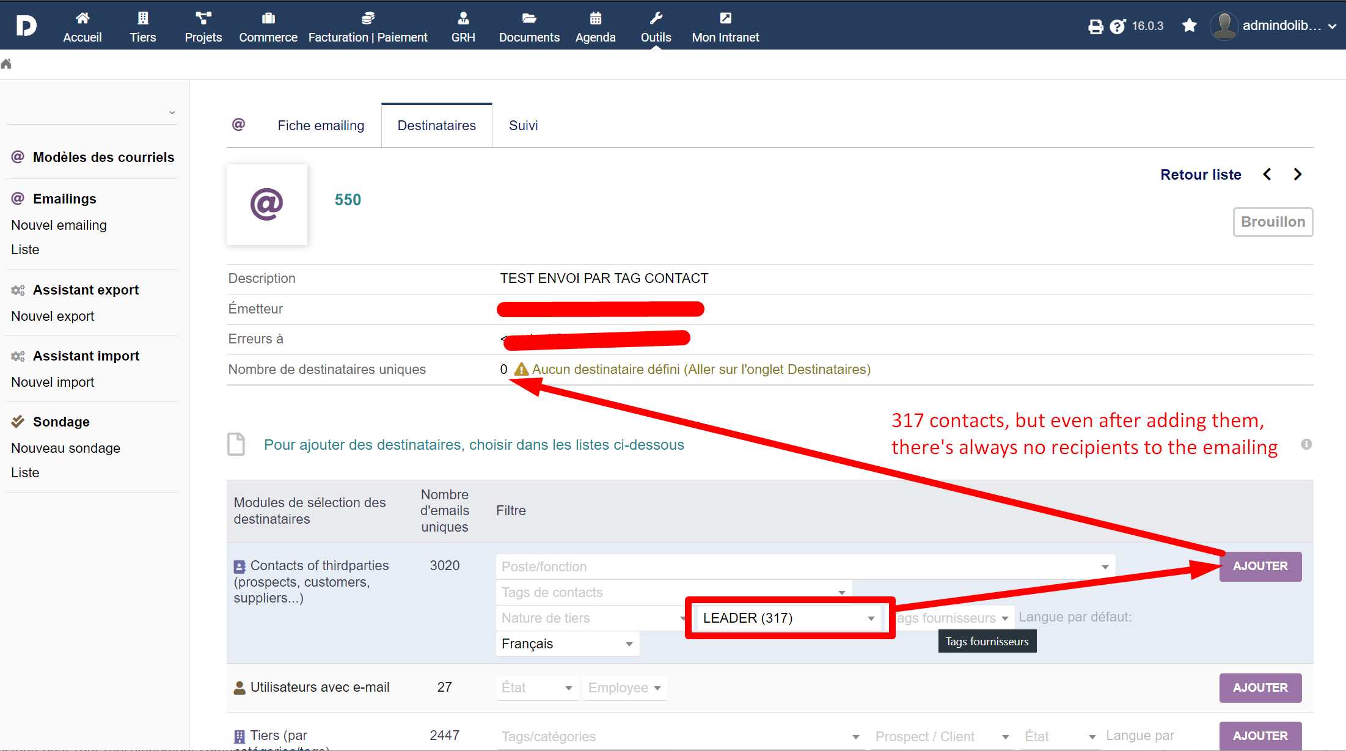Image resolution: width=1346 pixels, height=751 pixels.
Task: Open the Mon Intranet icon
Action: tap(725, 18)
